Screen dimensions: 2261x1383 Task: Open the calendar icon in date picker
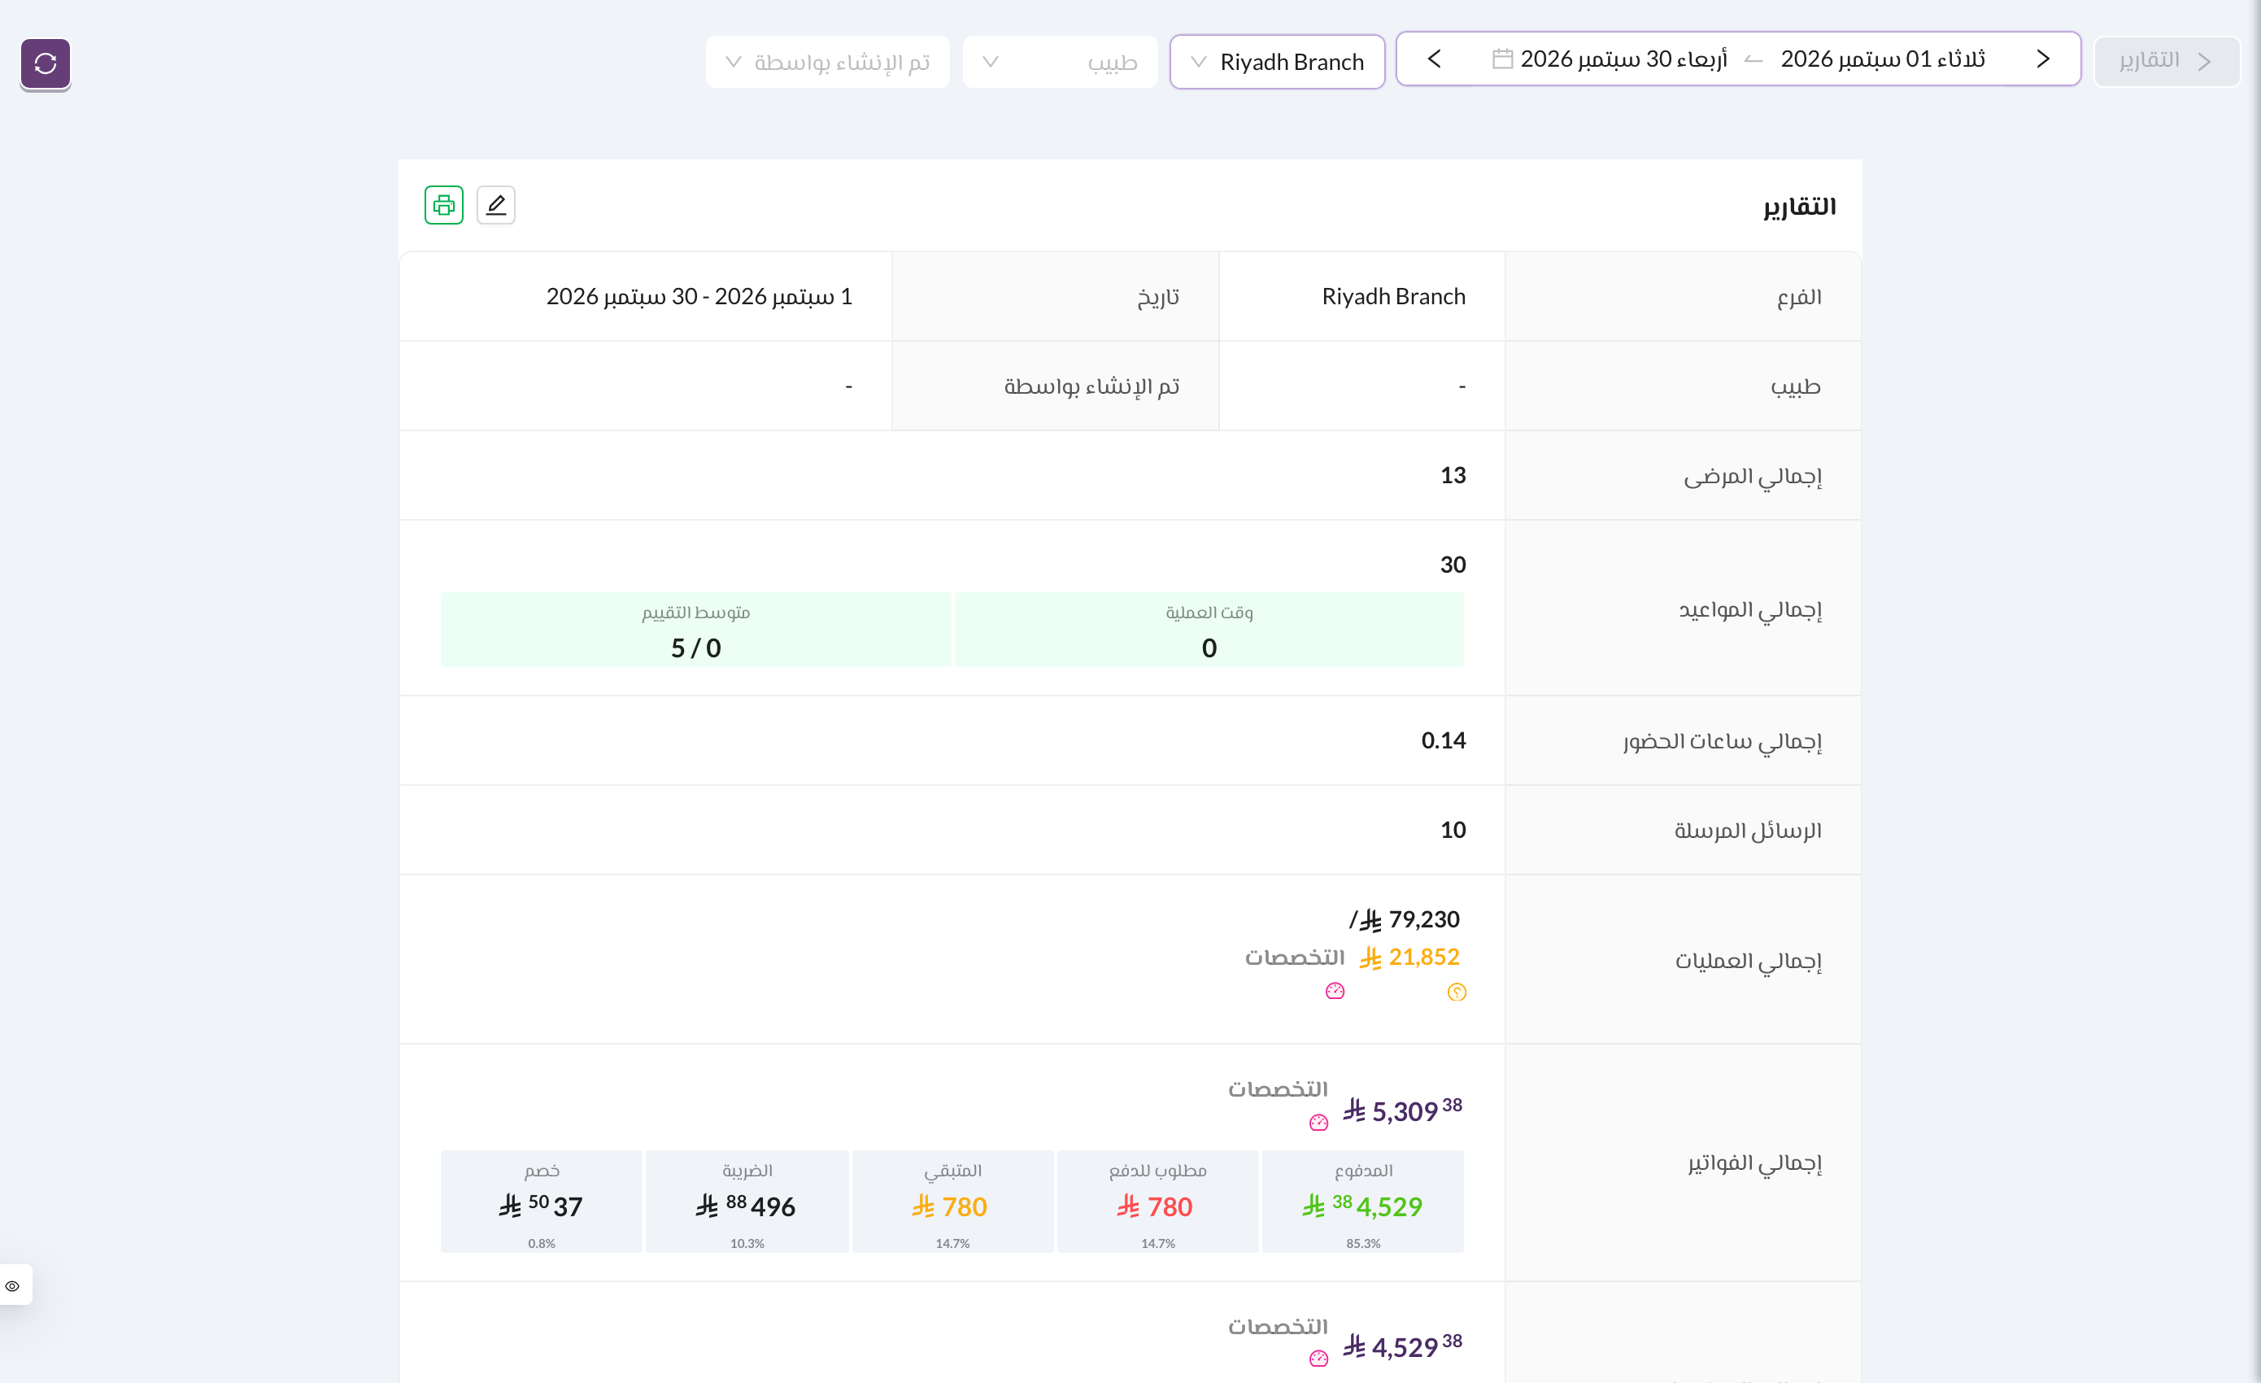click(1502, 59)
